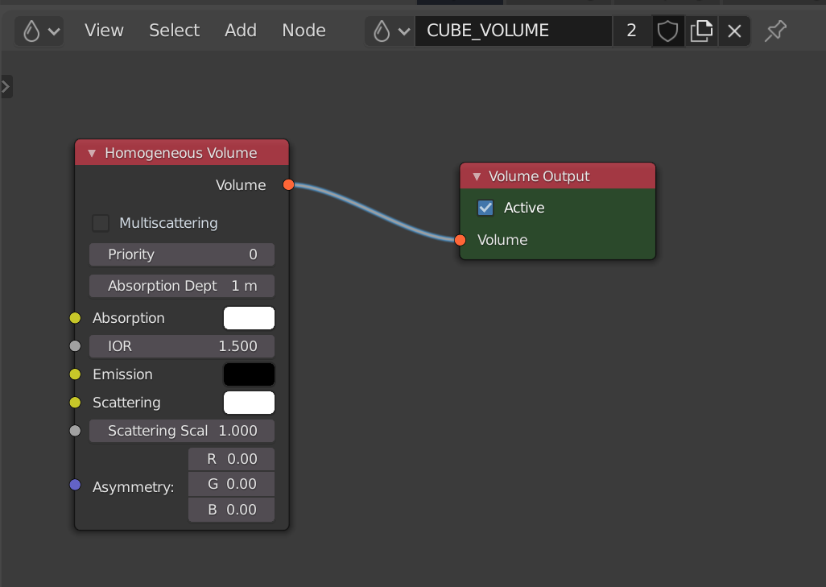Click the fake user shield icon
826x587 pixels.
coord(668,31)
